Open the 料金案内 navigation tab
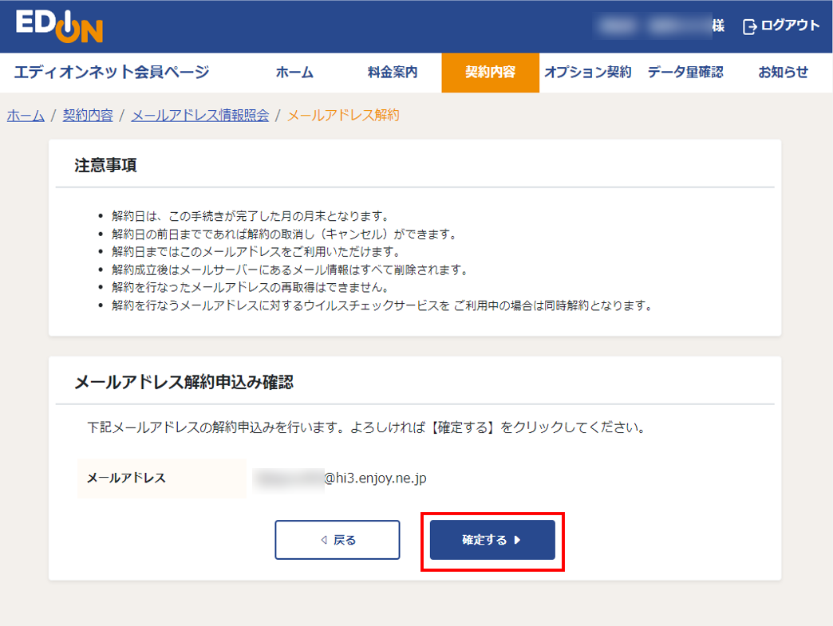 393,73
